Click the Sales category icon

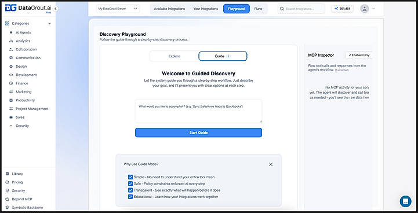click(11, 117)
